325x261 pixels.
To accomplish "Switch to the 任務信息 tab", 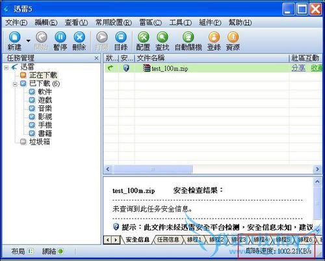I will pyautogui.click(x=168, y=240).
